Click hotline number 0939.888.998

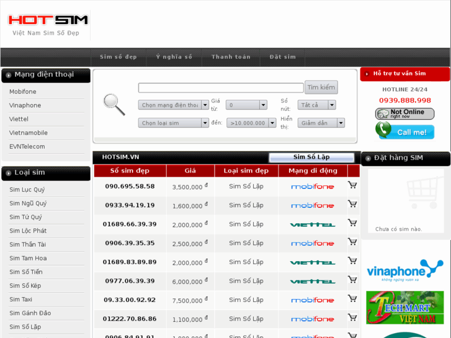[x=405, y=100]
